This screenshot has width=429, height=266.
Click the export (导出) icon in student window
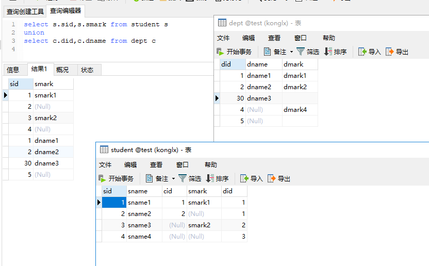(271, 178)
